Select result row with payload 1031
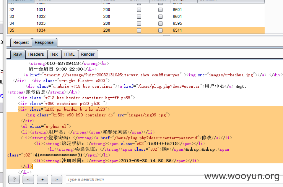 coord(136,10)
